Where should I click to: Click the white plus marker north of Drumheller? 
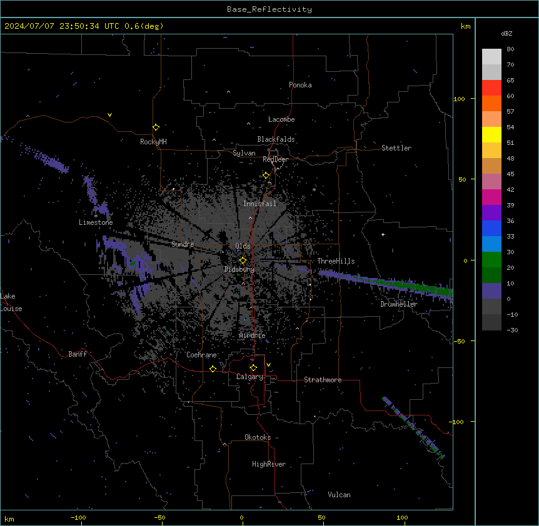(383, 234)
